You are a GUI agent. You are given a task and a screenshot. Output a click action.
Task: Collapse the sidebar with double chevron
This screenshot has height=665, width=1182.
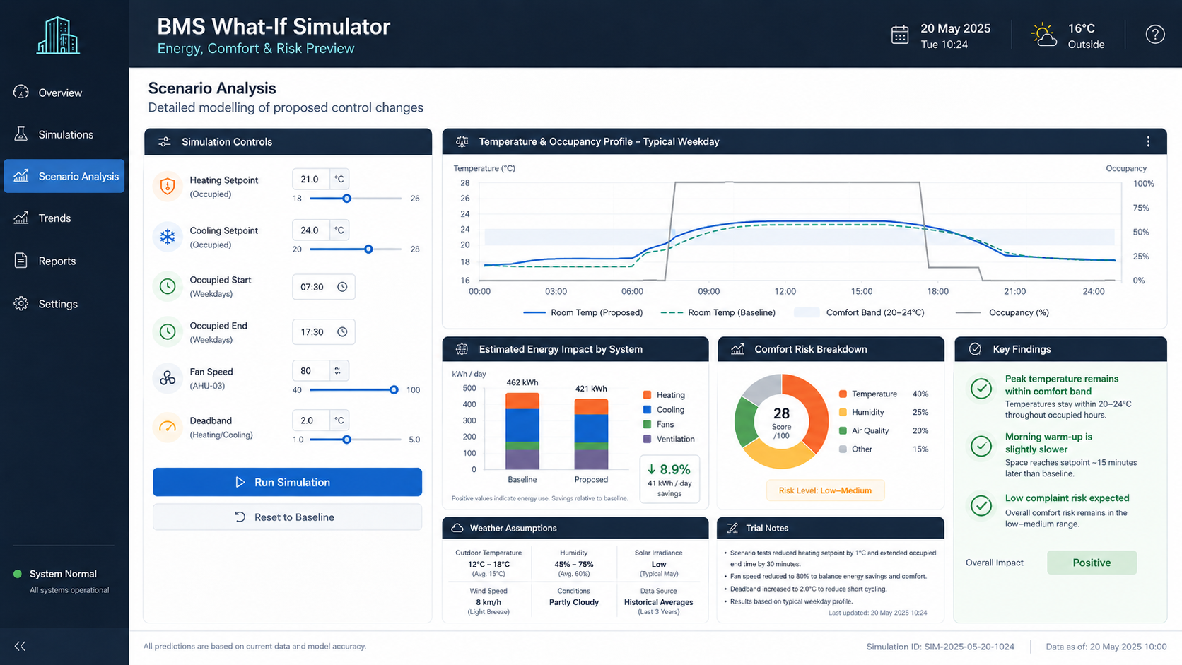pos(20,646)
